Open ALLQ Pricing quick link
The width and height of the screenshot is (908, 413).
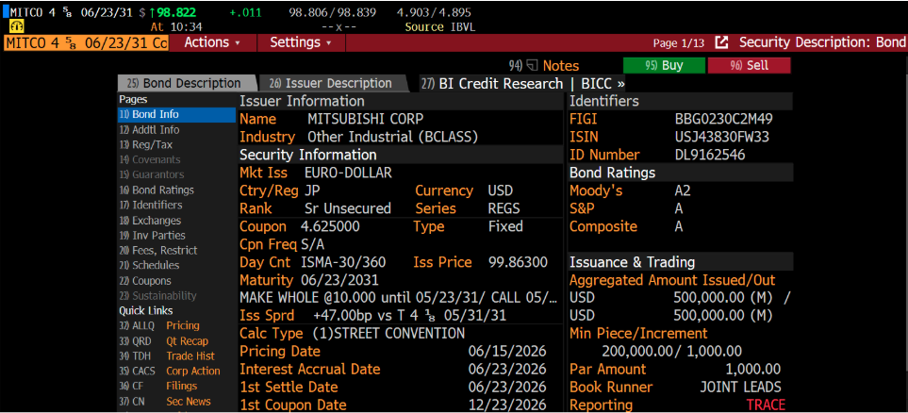159,325
